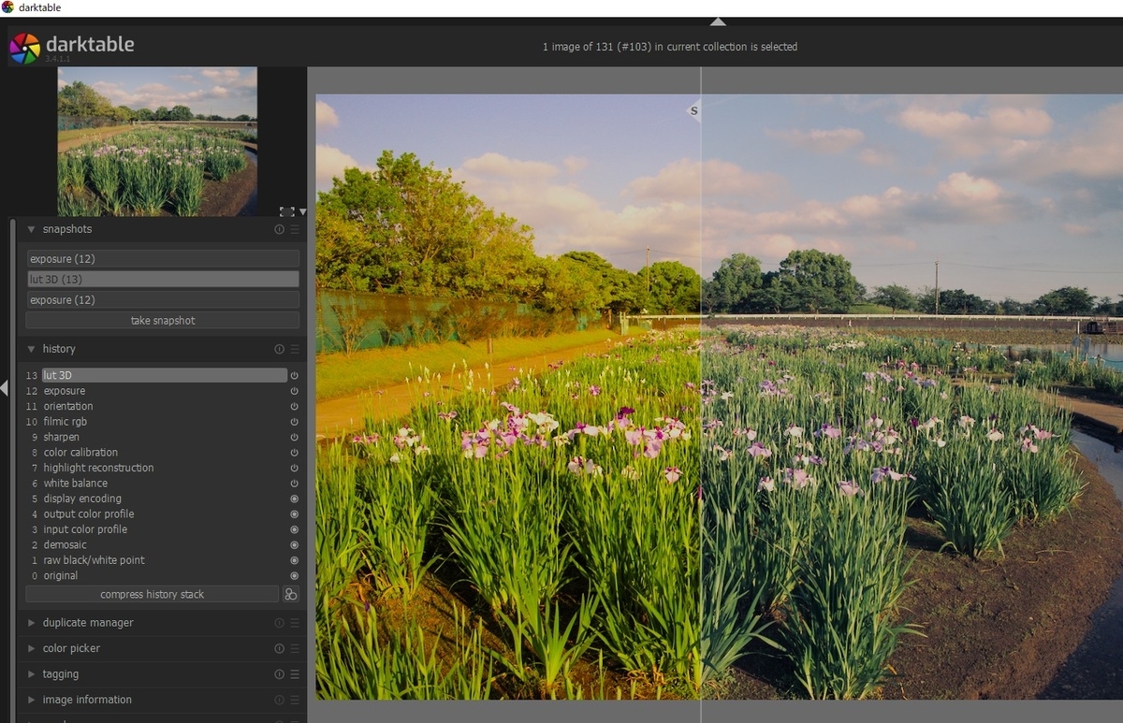
Task: Toggle power icon of color calibration
Action: pos(294,453)
